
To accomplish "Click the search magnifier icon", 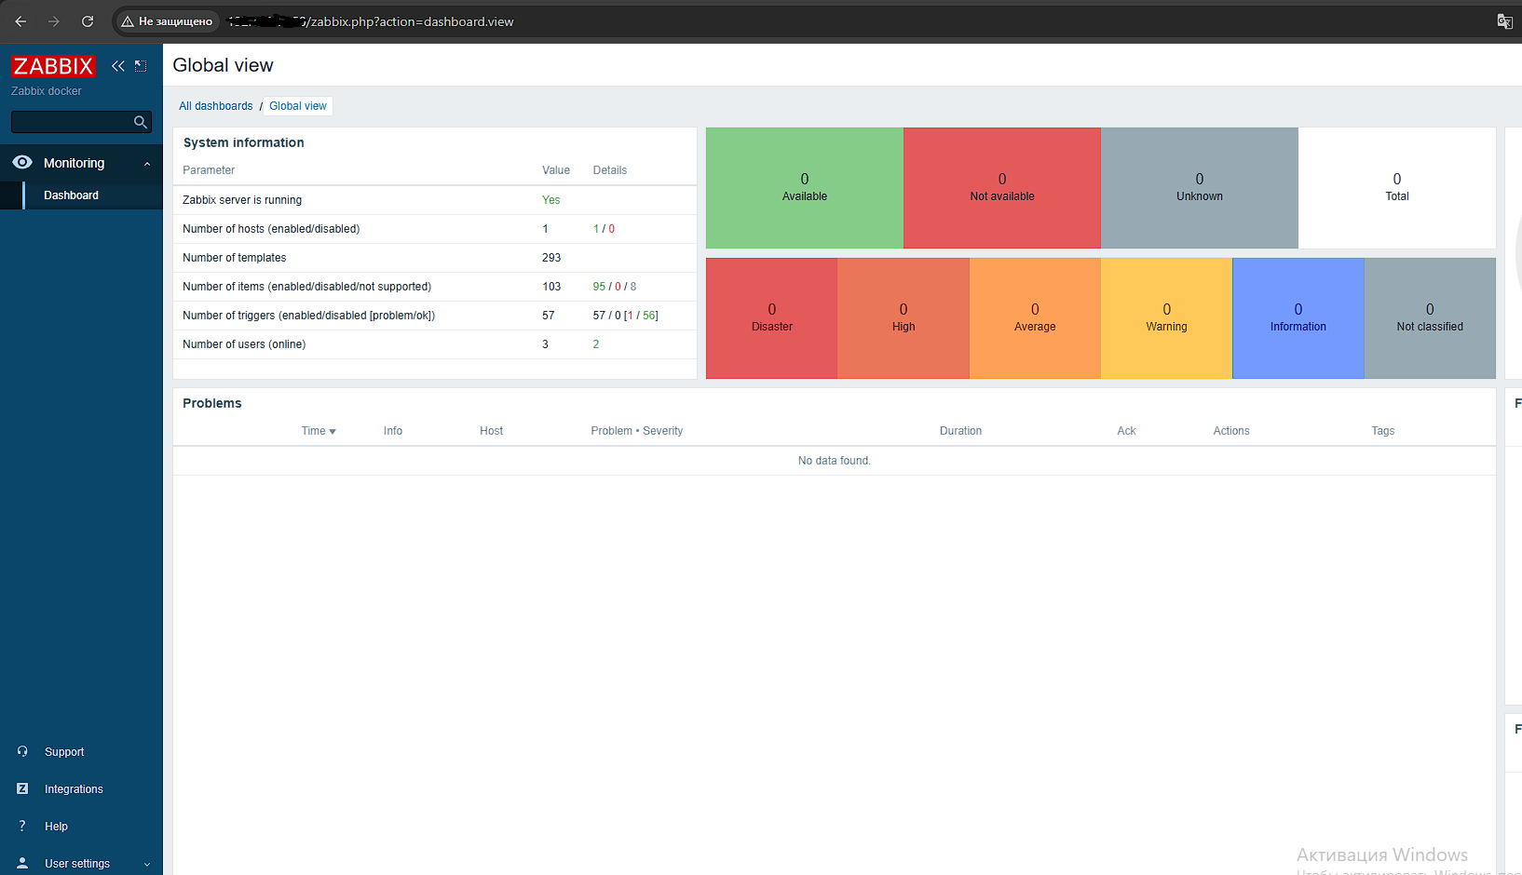I will (x=141, y=122).
